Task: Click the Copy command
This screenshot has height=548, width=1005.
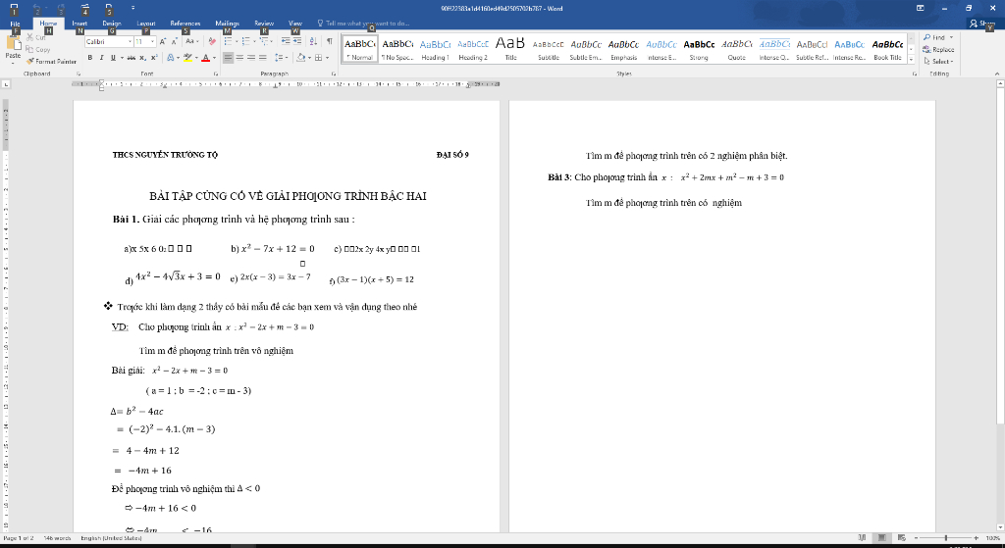Action: [x=38, y=49]
